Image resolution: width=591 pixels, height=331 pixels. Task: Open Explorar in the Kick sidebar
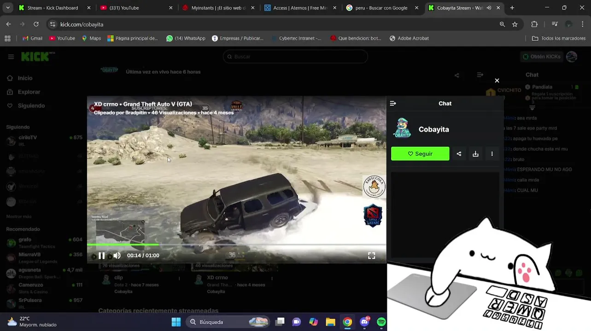[x=23, y=92]
